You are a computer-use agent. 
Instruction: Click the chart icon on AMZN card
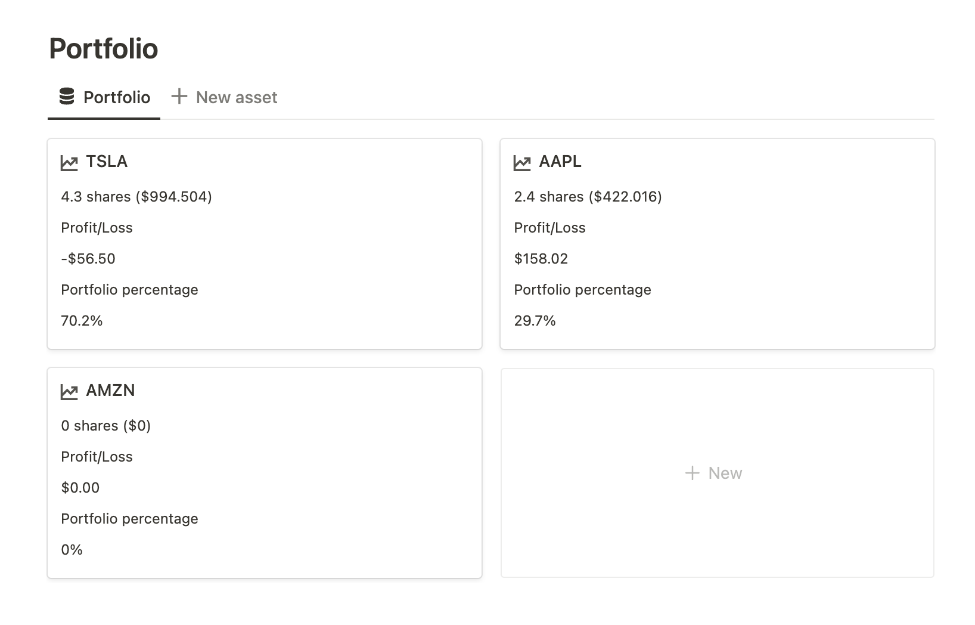pos(69,392)
